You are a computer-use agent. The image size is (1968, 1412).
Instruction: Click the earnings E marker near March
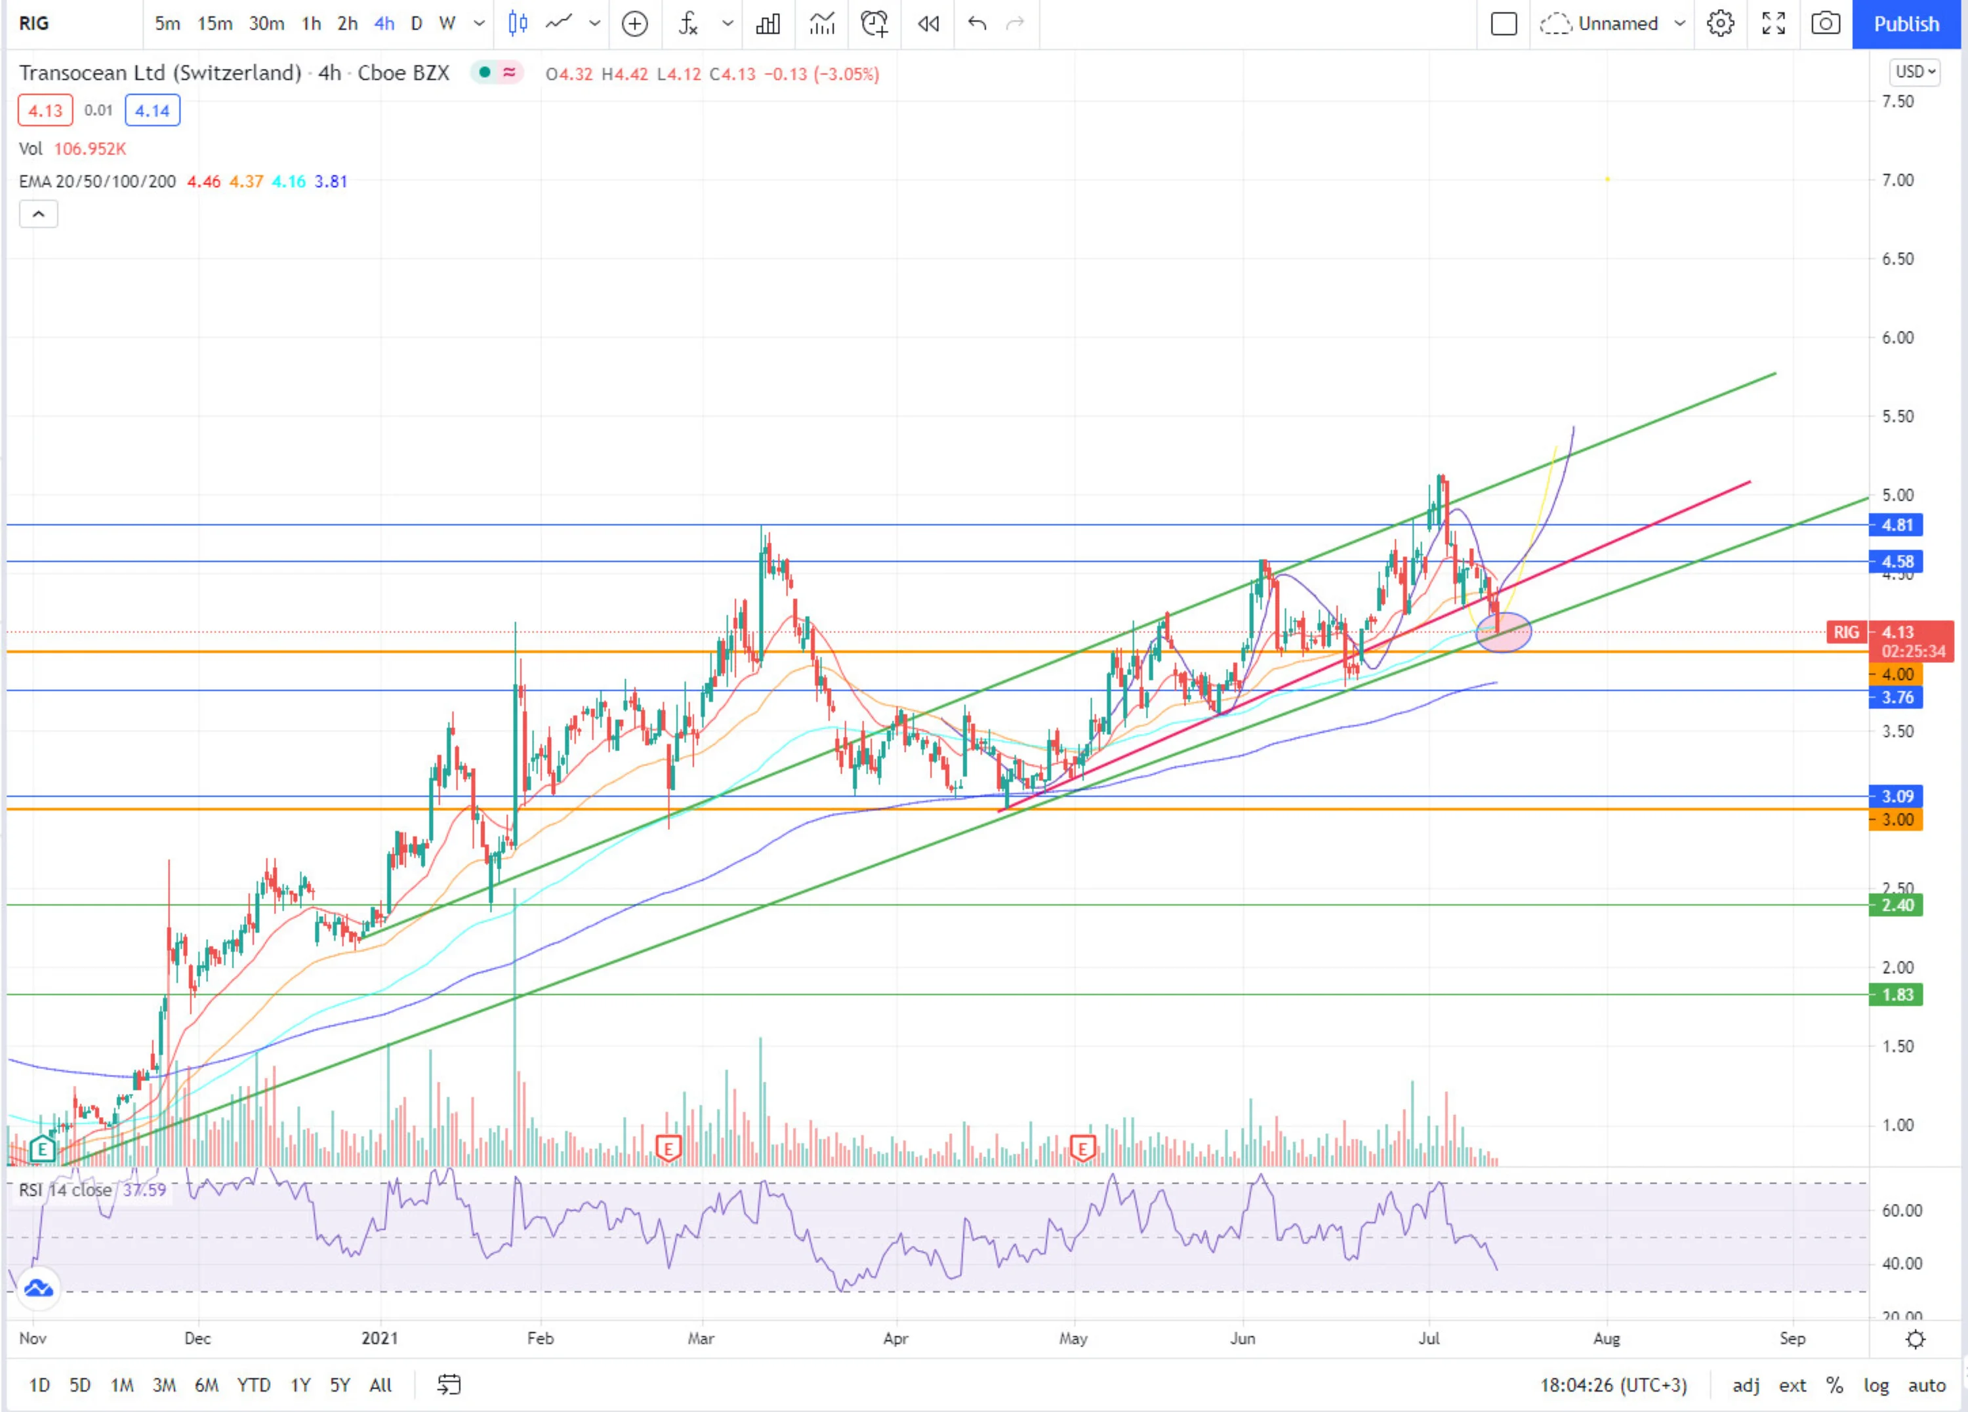pos(667,1149)
